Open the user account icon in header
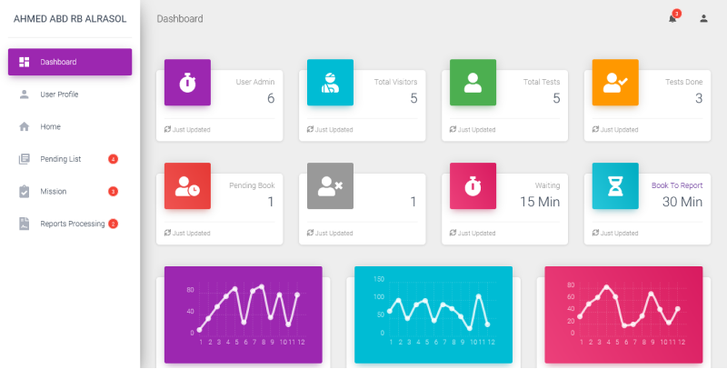This screenshot has width=727, height=369. pos(703,18)
